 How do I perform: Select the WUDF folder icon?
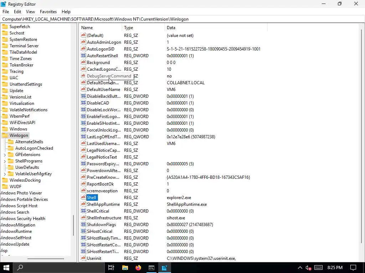pos(5,187)
